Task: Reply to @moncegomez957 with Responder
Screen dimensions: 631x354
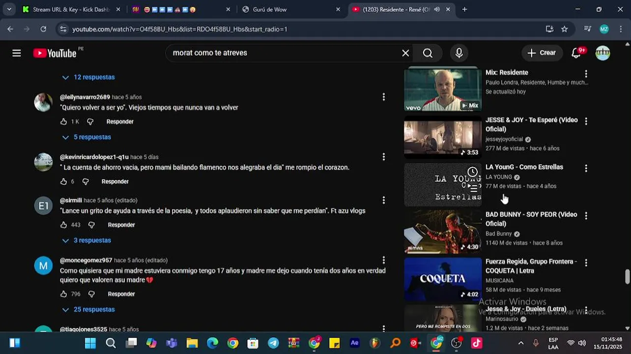Action: [121, 294]
